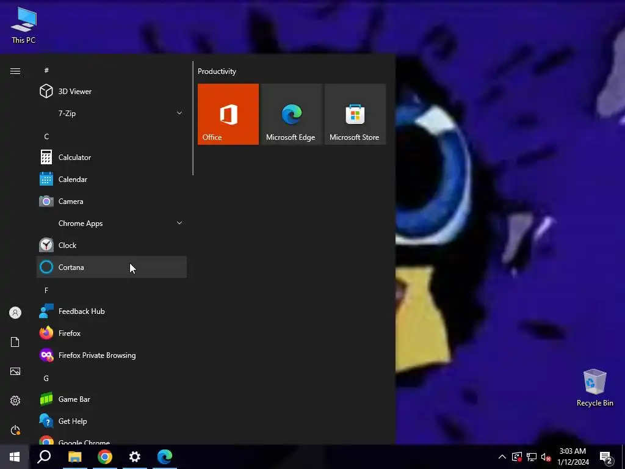Viewport: 625px width, 469px height.
Task: Jump to the # letter index
Action: [x=46, y=70]
